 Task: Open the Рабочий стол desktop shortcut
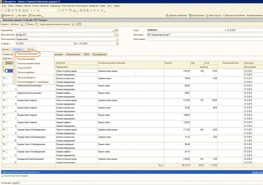point(7,15)
